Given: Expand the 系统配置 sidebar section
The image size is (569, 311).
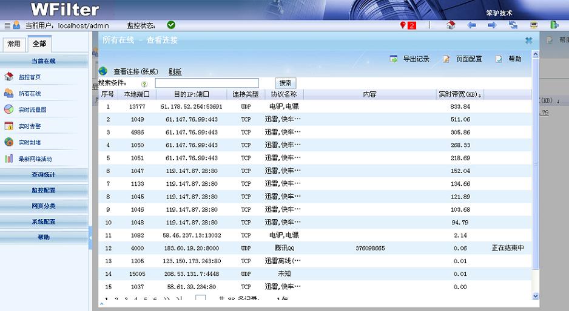Looking at the screenshot, I should [x=44, y=222].
